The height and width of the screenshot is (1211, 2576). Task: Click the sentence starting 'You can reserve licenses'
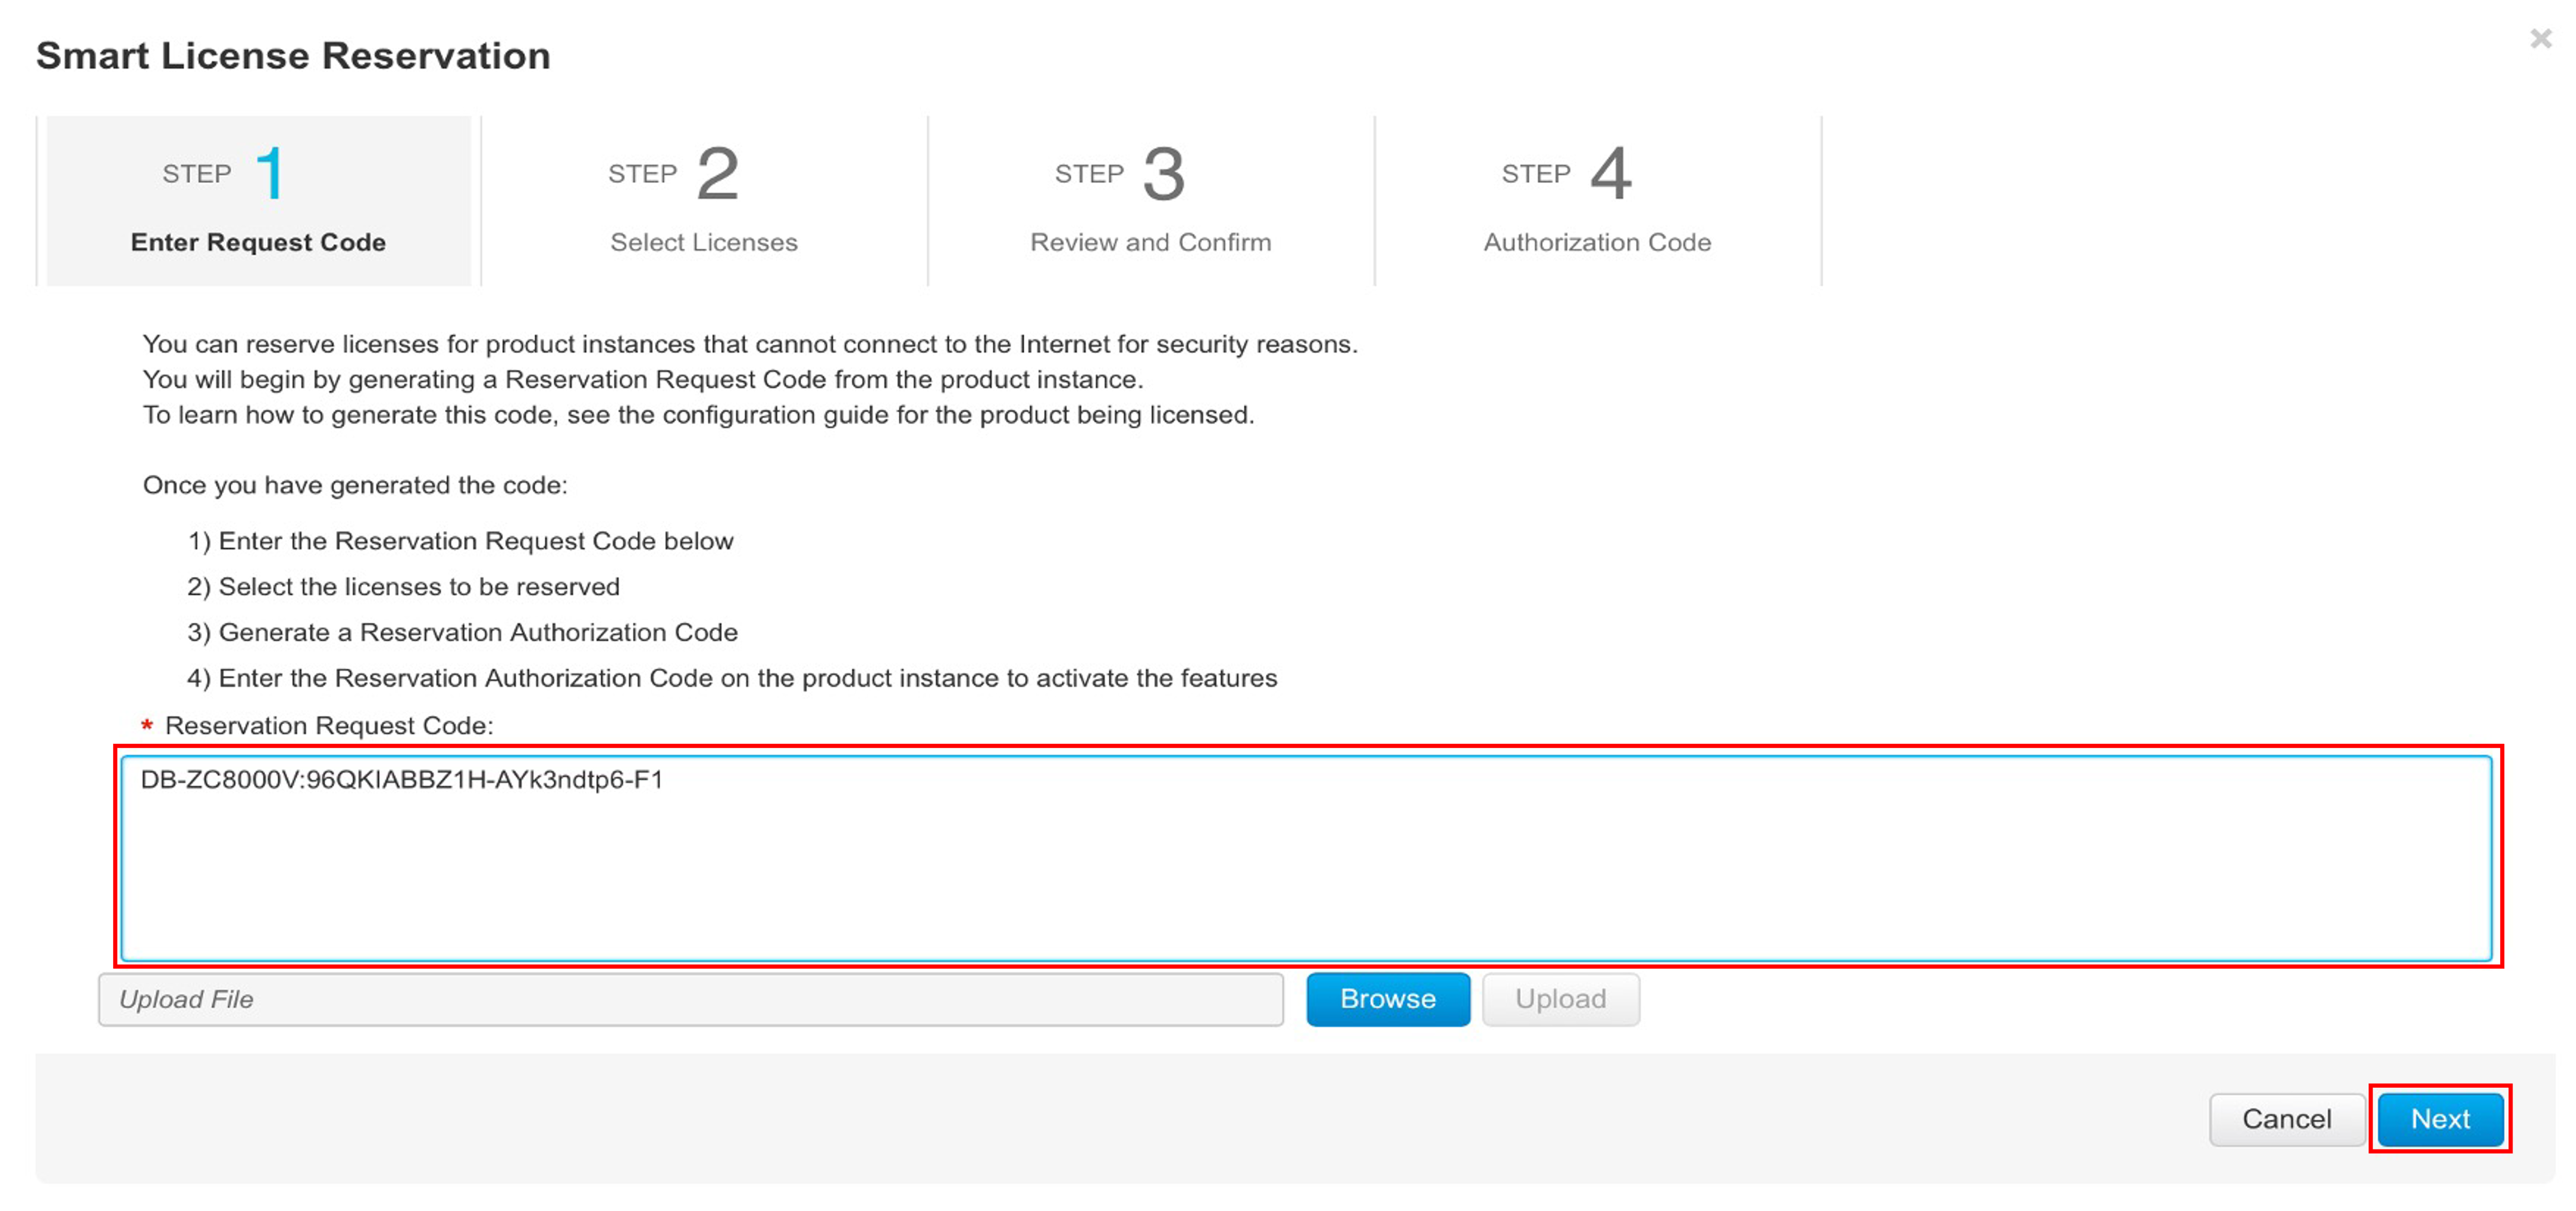(x=750, y=344)
